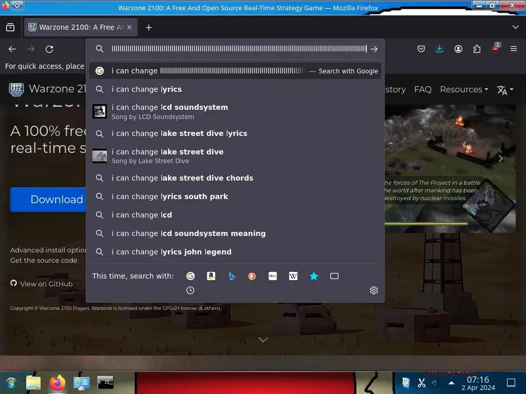The height and width of the screenshot is (394, 526).
Task: Search this time with DuckDuckGo
Action: point(252,275)
